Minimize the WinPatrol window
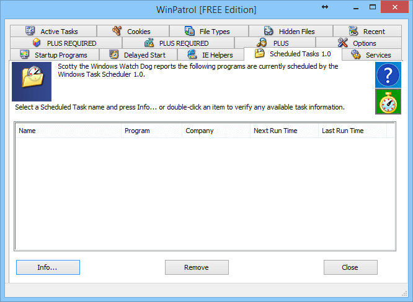 [x=356, y=7]
